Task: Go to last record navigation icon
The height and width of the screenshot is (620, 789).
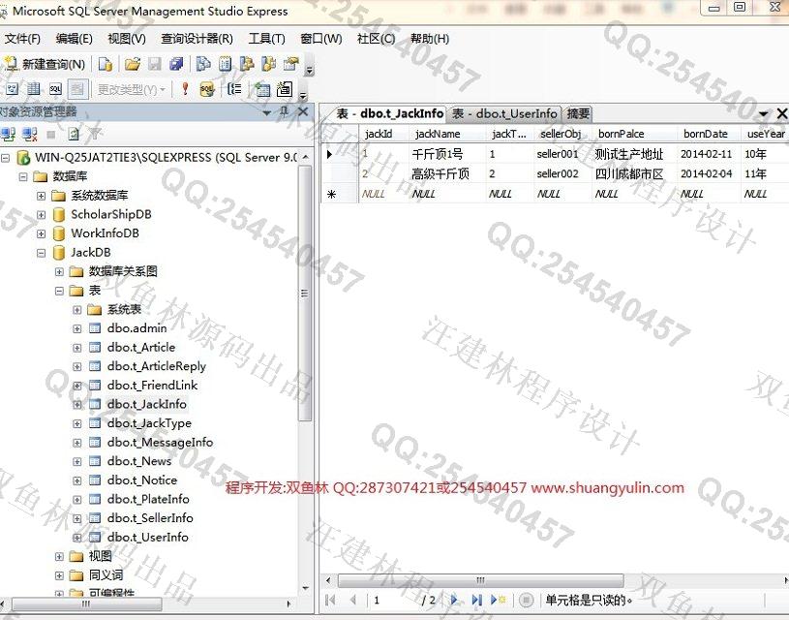Action: pyautogui.click(x=476, y=600)
